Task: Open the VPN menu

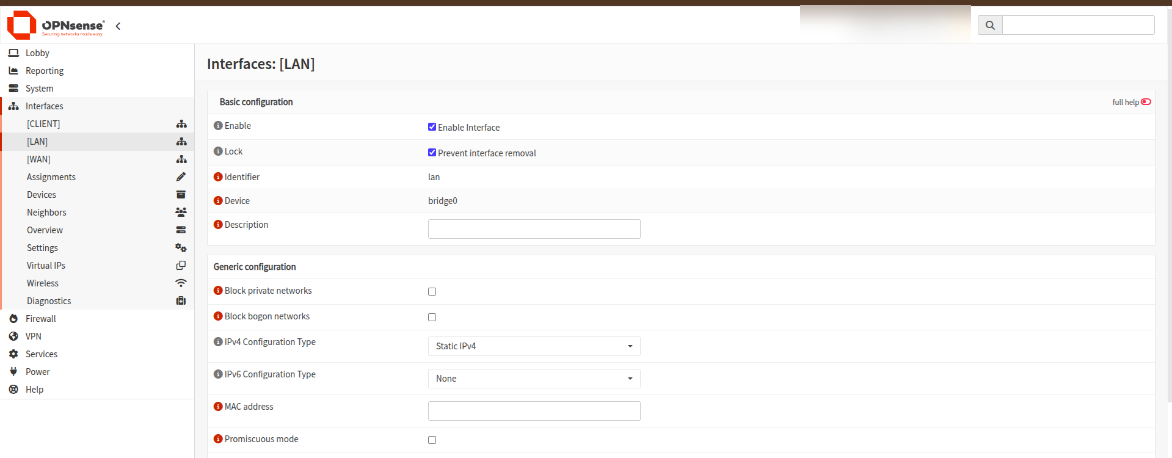Action: tap(97, 336)
